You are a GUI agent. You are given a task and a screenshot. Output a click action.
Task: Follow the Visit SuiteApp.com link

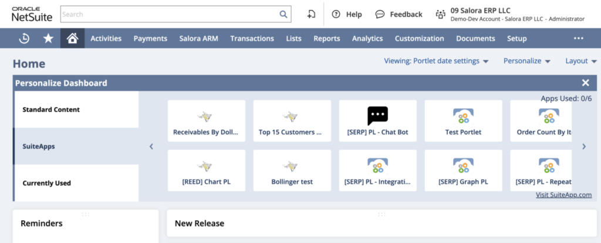coord(563,195)
